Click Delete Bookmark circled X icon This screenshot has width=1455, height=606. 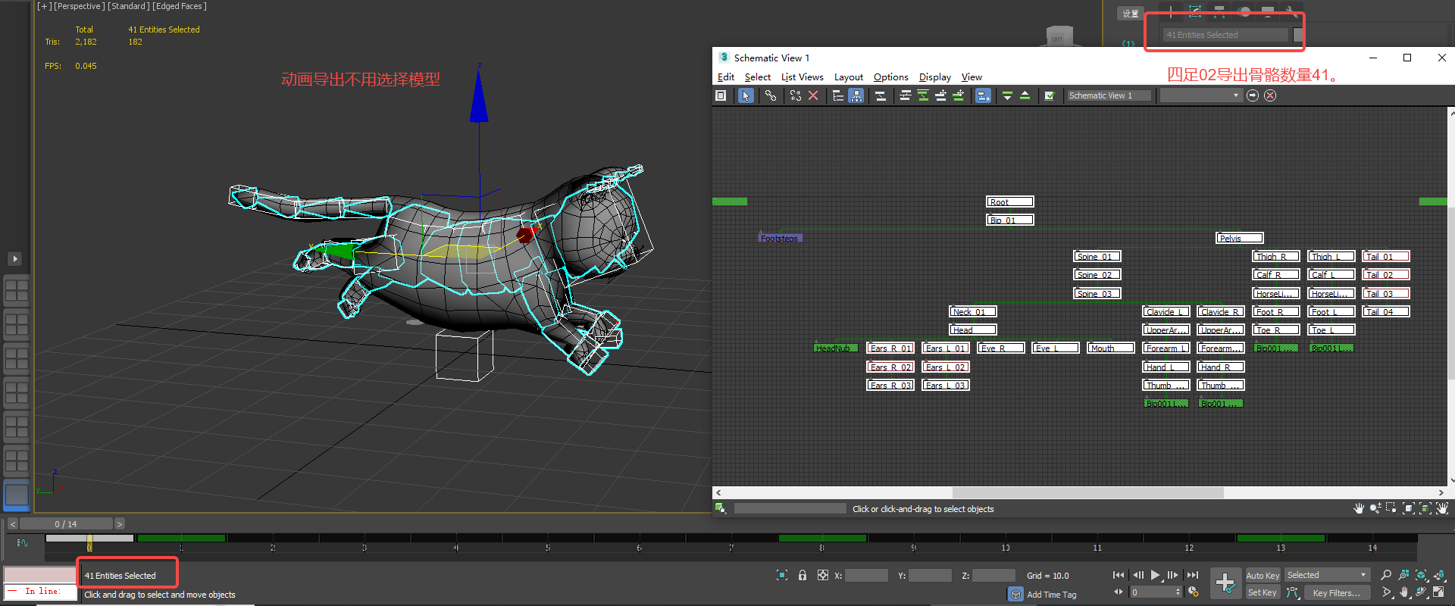[1270, 95]
